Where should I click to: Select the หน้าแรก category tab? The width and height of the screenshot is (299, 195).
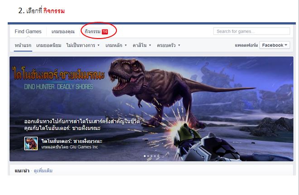point(23,45)
